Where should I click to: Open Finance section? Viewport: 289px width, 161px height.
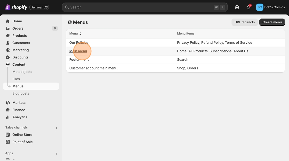point(19,110)
